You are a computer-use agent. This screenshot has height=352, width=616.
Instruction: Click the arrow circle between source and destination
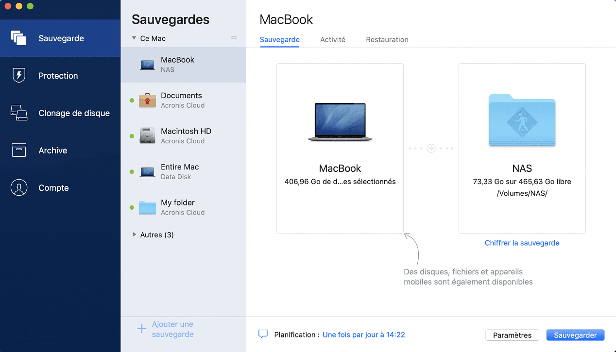431,149
